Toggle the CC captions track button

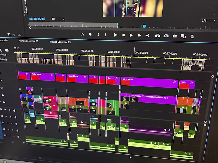tap(7, 50)
